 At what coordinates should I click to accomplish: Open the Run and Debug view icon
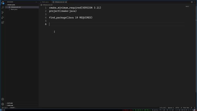3,18
